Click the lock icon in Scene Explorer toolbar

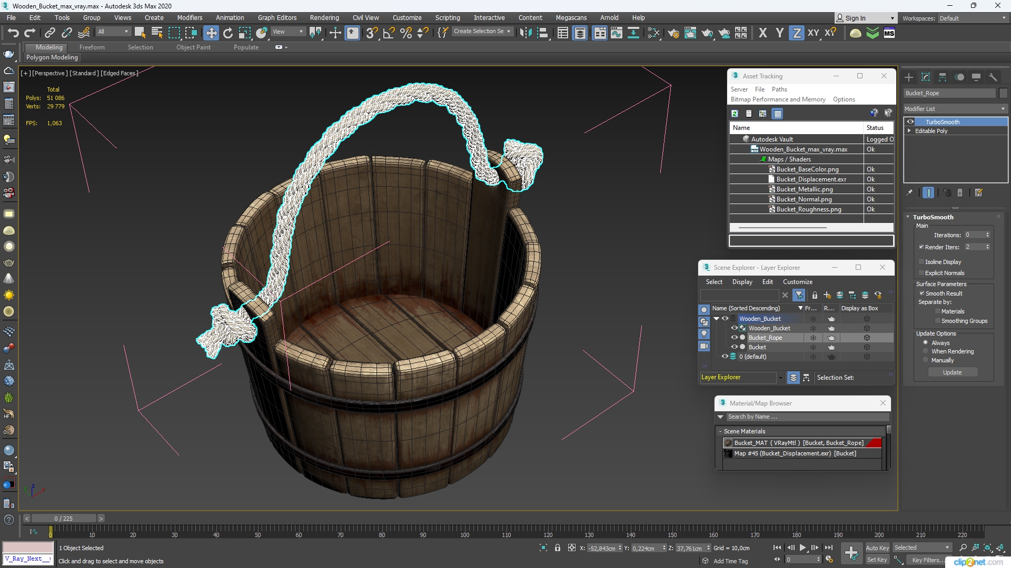tap(815, 295)
